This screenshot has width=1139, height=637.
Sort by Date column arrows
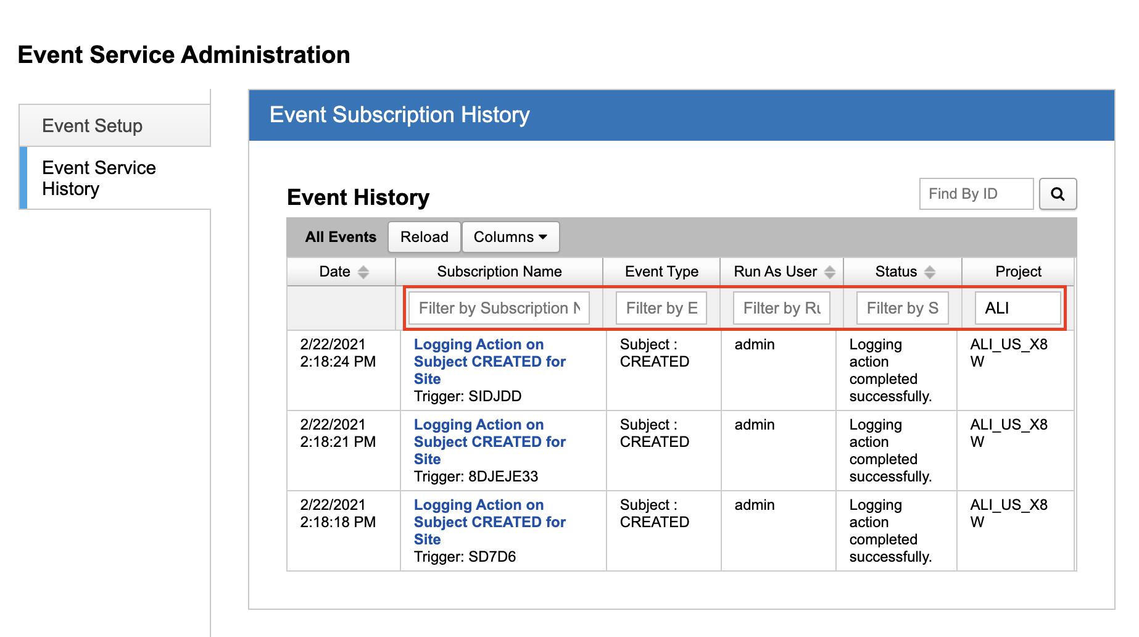point(363,272)
